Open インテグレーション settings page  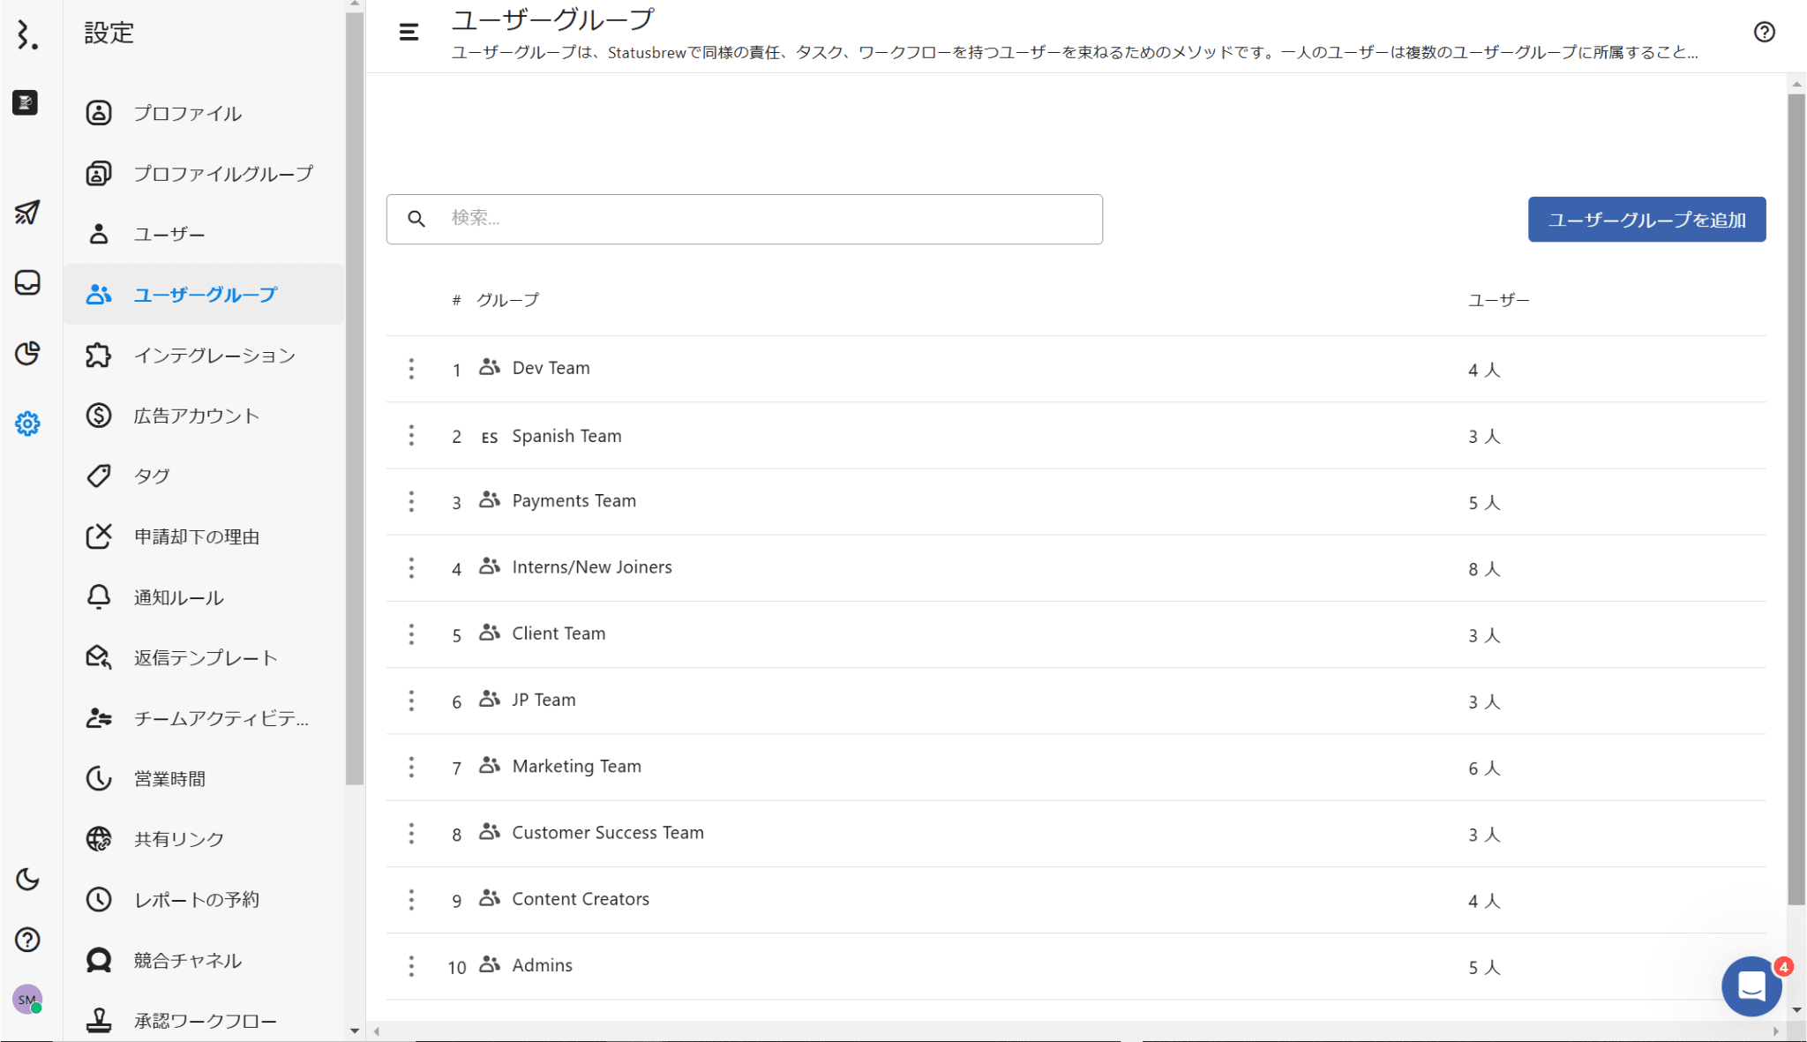[214, 356]
